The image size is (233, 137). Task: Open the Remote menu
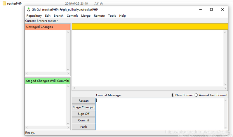(x=99, y=15)
